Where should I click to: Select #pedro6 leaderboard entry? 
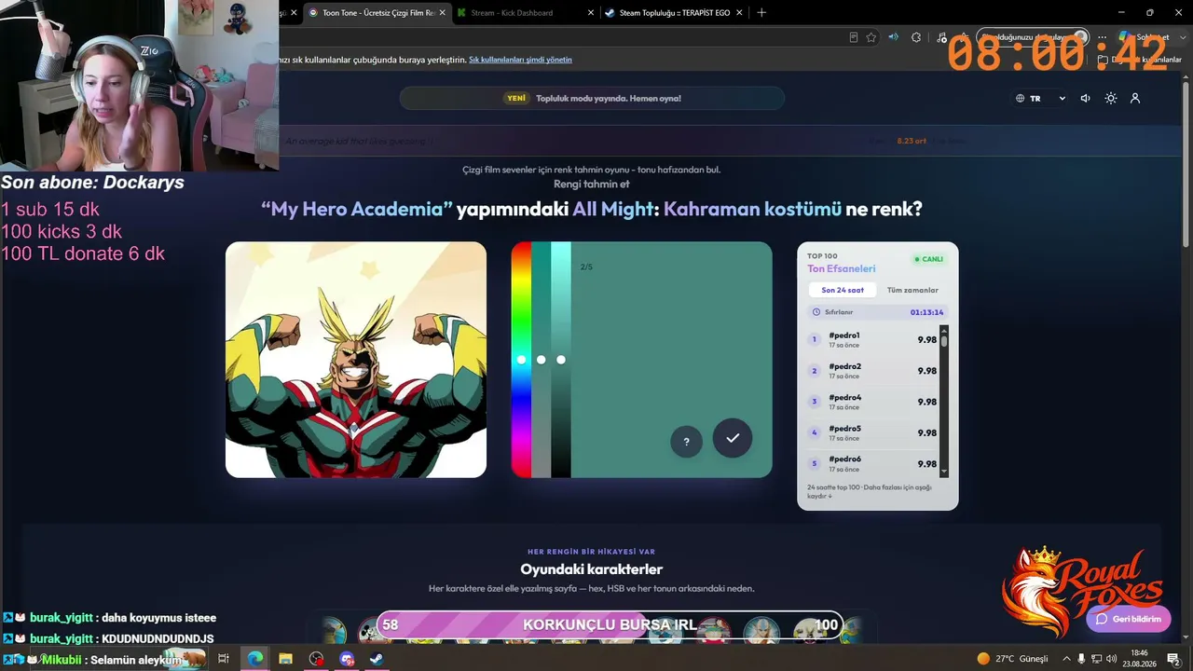872,463
